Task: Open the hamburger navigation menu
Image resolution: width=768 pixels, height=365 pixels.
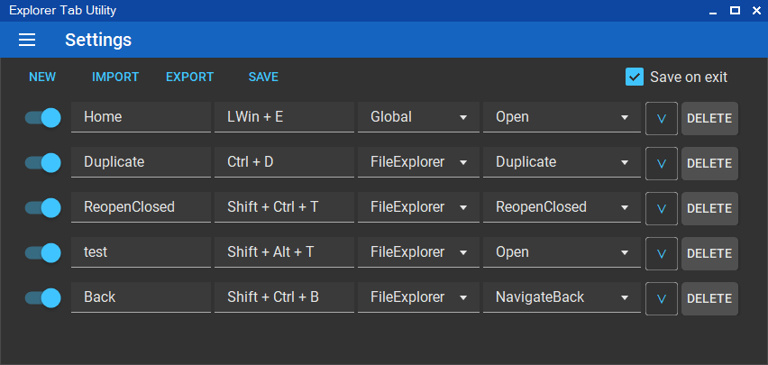Action: pos(27,40)
